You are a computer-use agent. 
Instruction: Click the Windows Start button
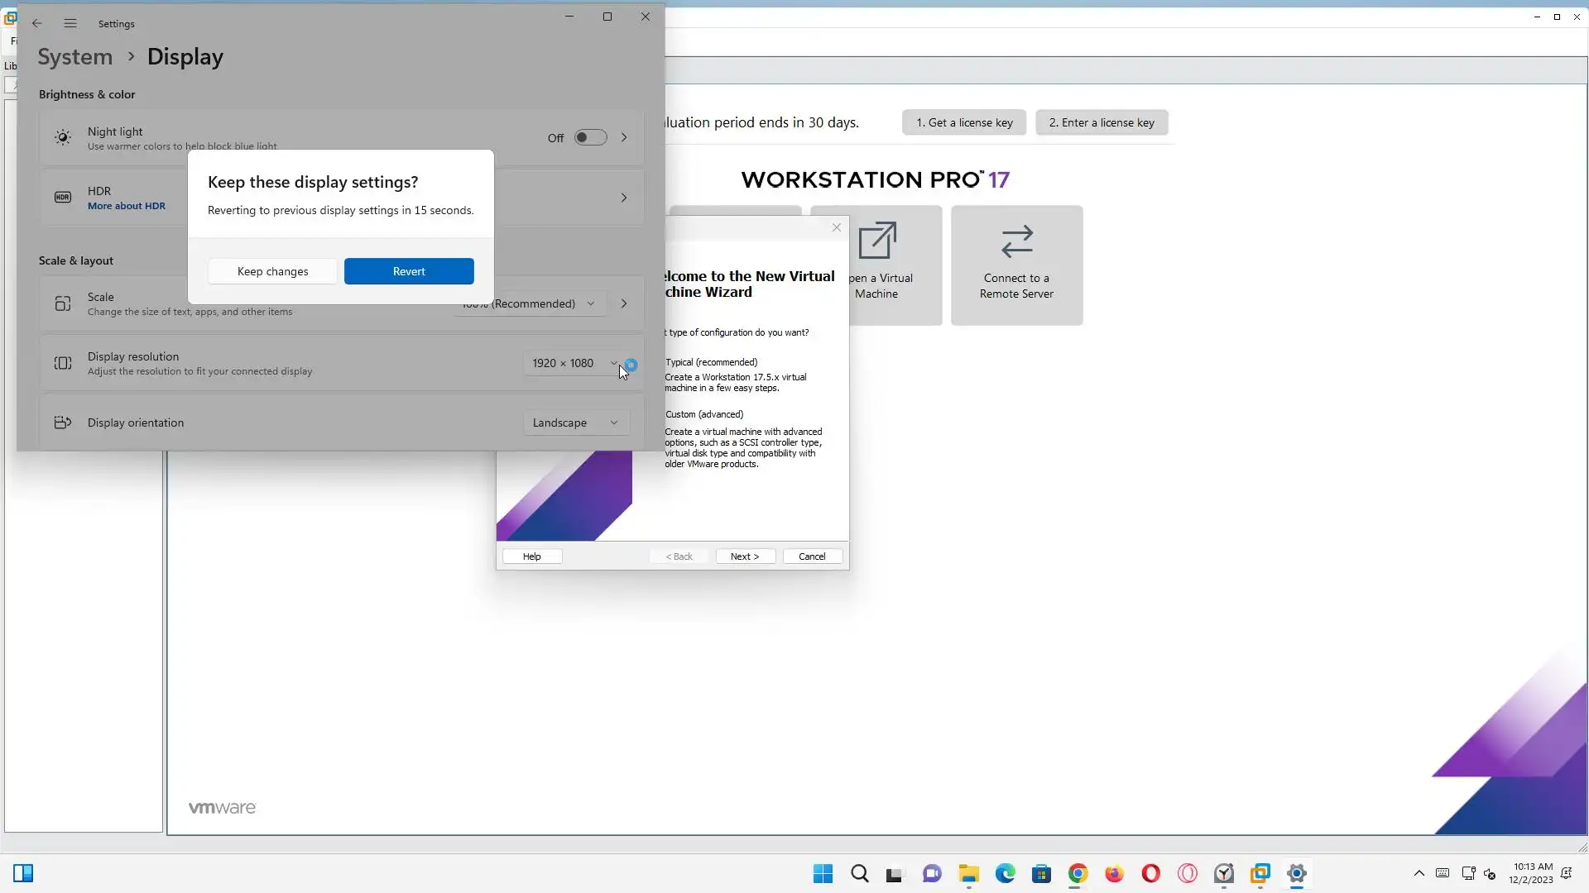click(823, 873)
